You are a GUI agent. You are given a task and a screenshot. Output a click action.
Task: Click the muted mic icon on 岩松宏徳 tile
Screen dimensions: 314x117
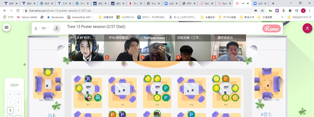[x=178, y=57]
